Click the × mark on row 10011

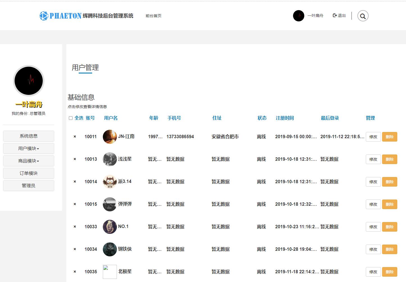click(x=75, y=136)
